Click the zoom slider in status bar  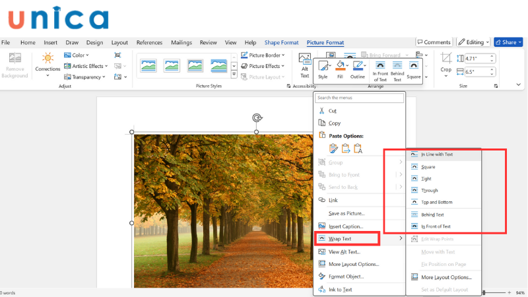tap(484, 292)
